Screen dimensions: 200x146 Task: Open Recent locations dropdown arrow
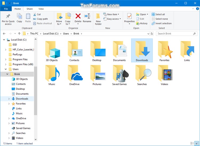pos(15,34)
